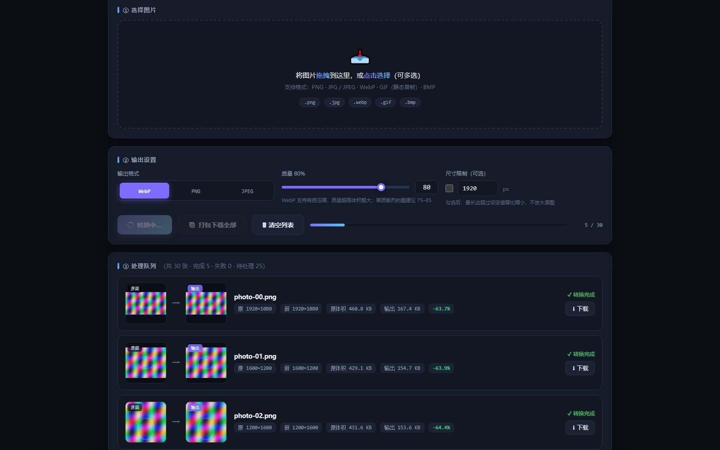Click the .webp format chip
This screenshot has width=720, height=450.
coord(360,102)
